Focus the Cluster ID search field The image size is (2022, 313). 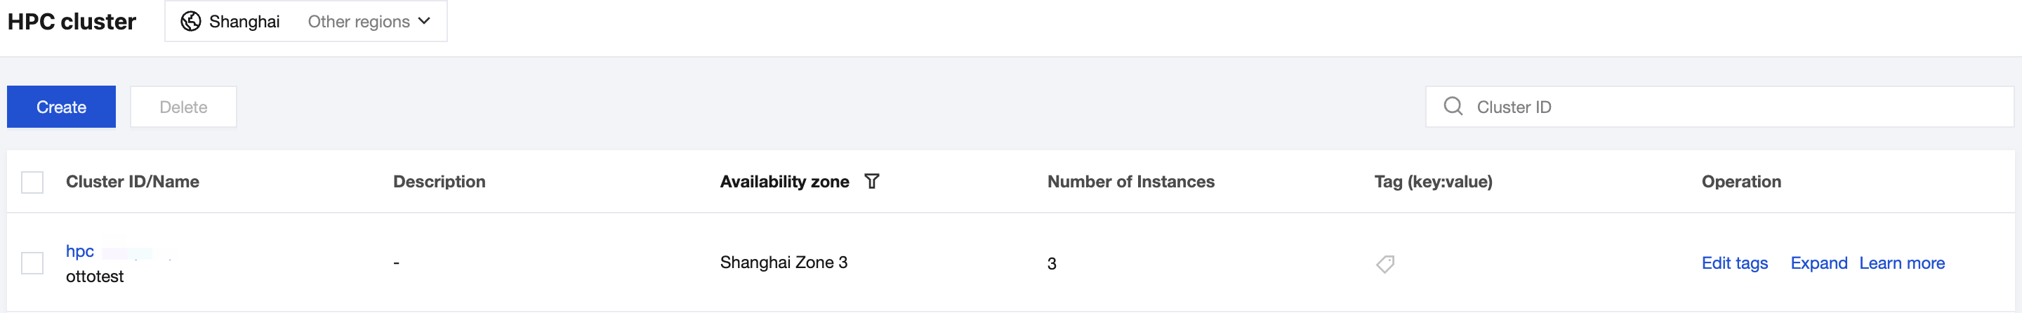(x=1727, y=107)
